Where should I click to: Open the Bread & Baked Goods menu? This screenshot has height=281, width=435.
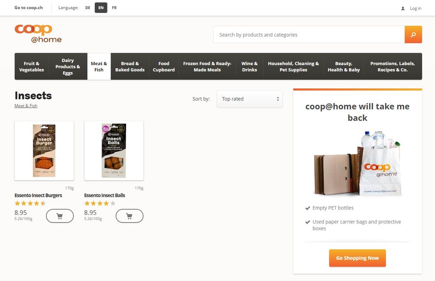[130, 67]
